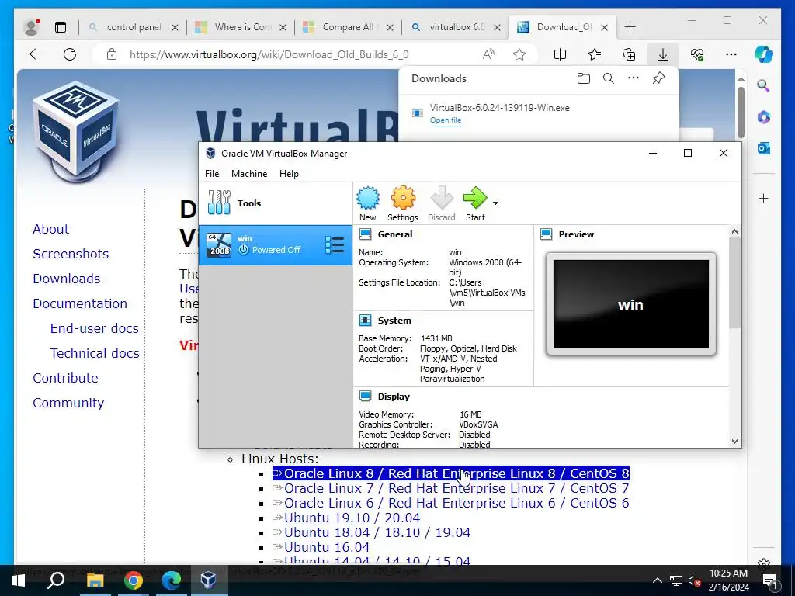Open VM Settings gear icon
Viewport: 795px width, 596px height.
(403, 204)
